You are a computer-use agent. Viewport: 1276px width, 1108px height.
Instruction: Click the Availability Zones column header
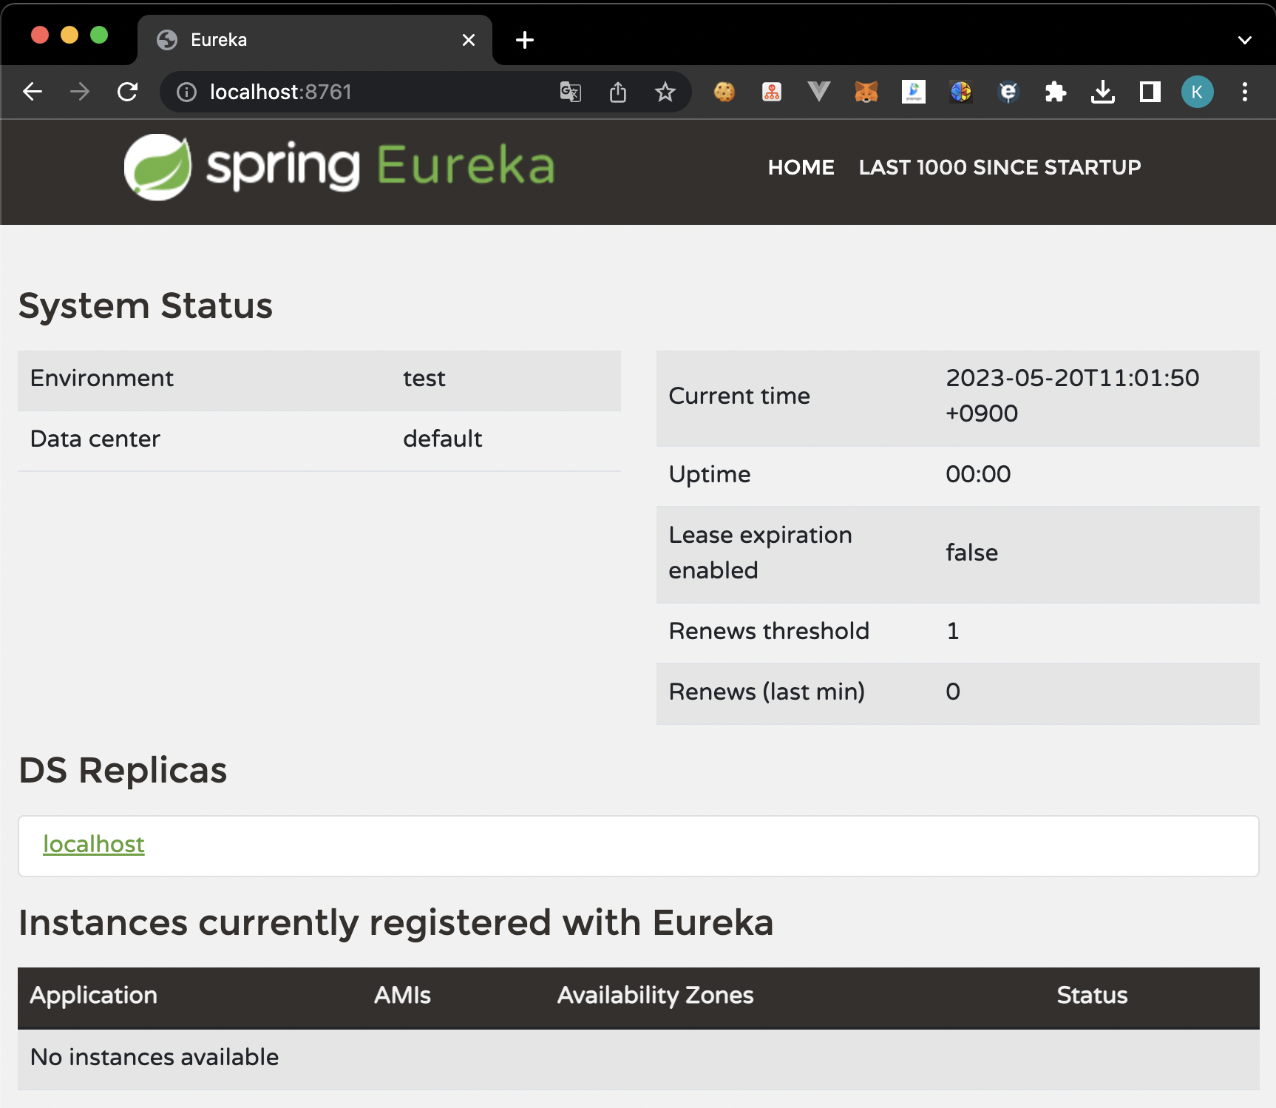[656, 995]
